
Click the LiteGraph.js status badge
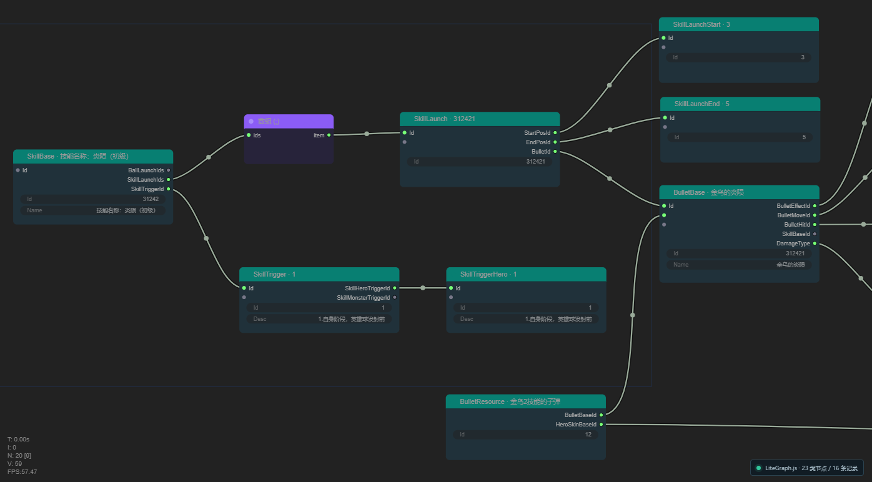806,468
